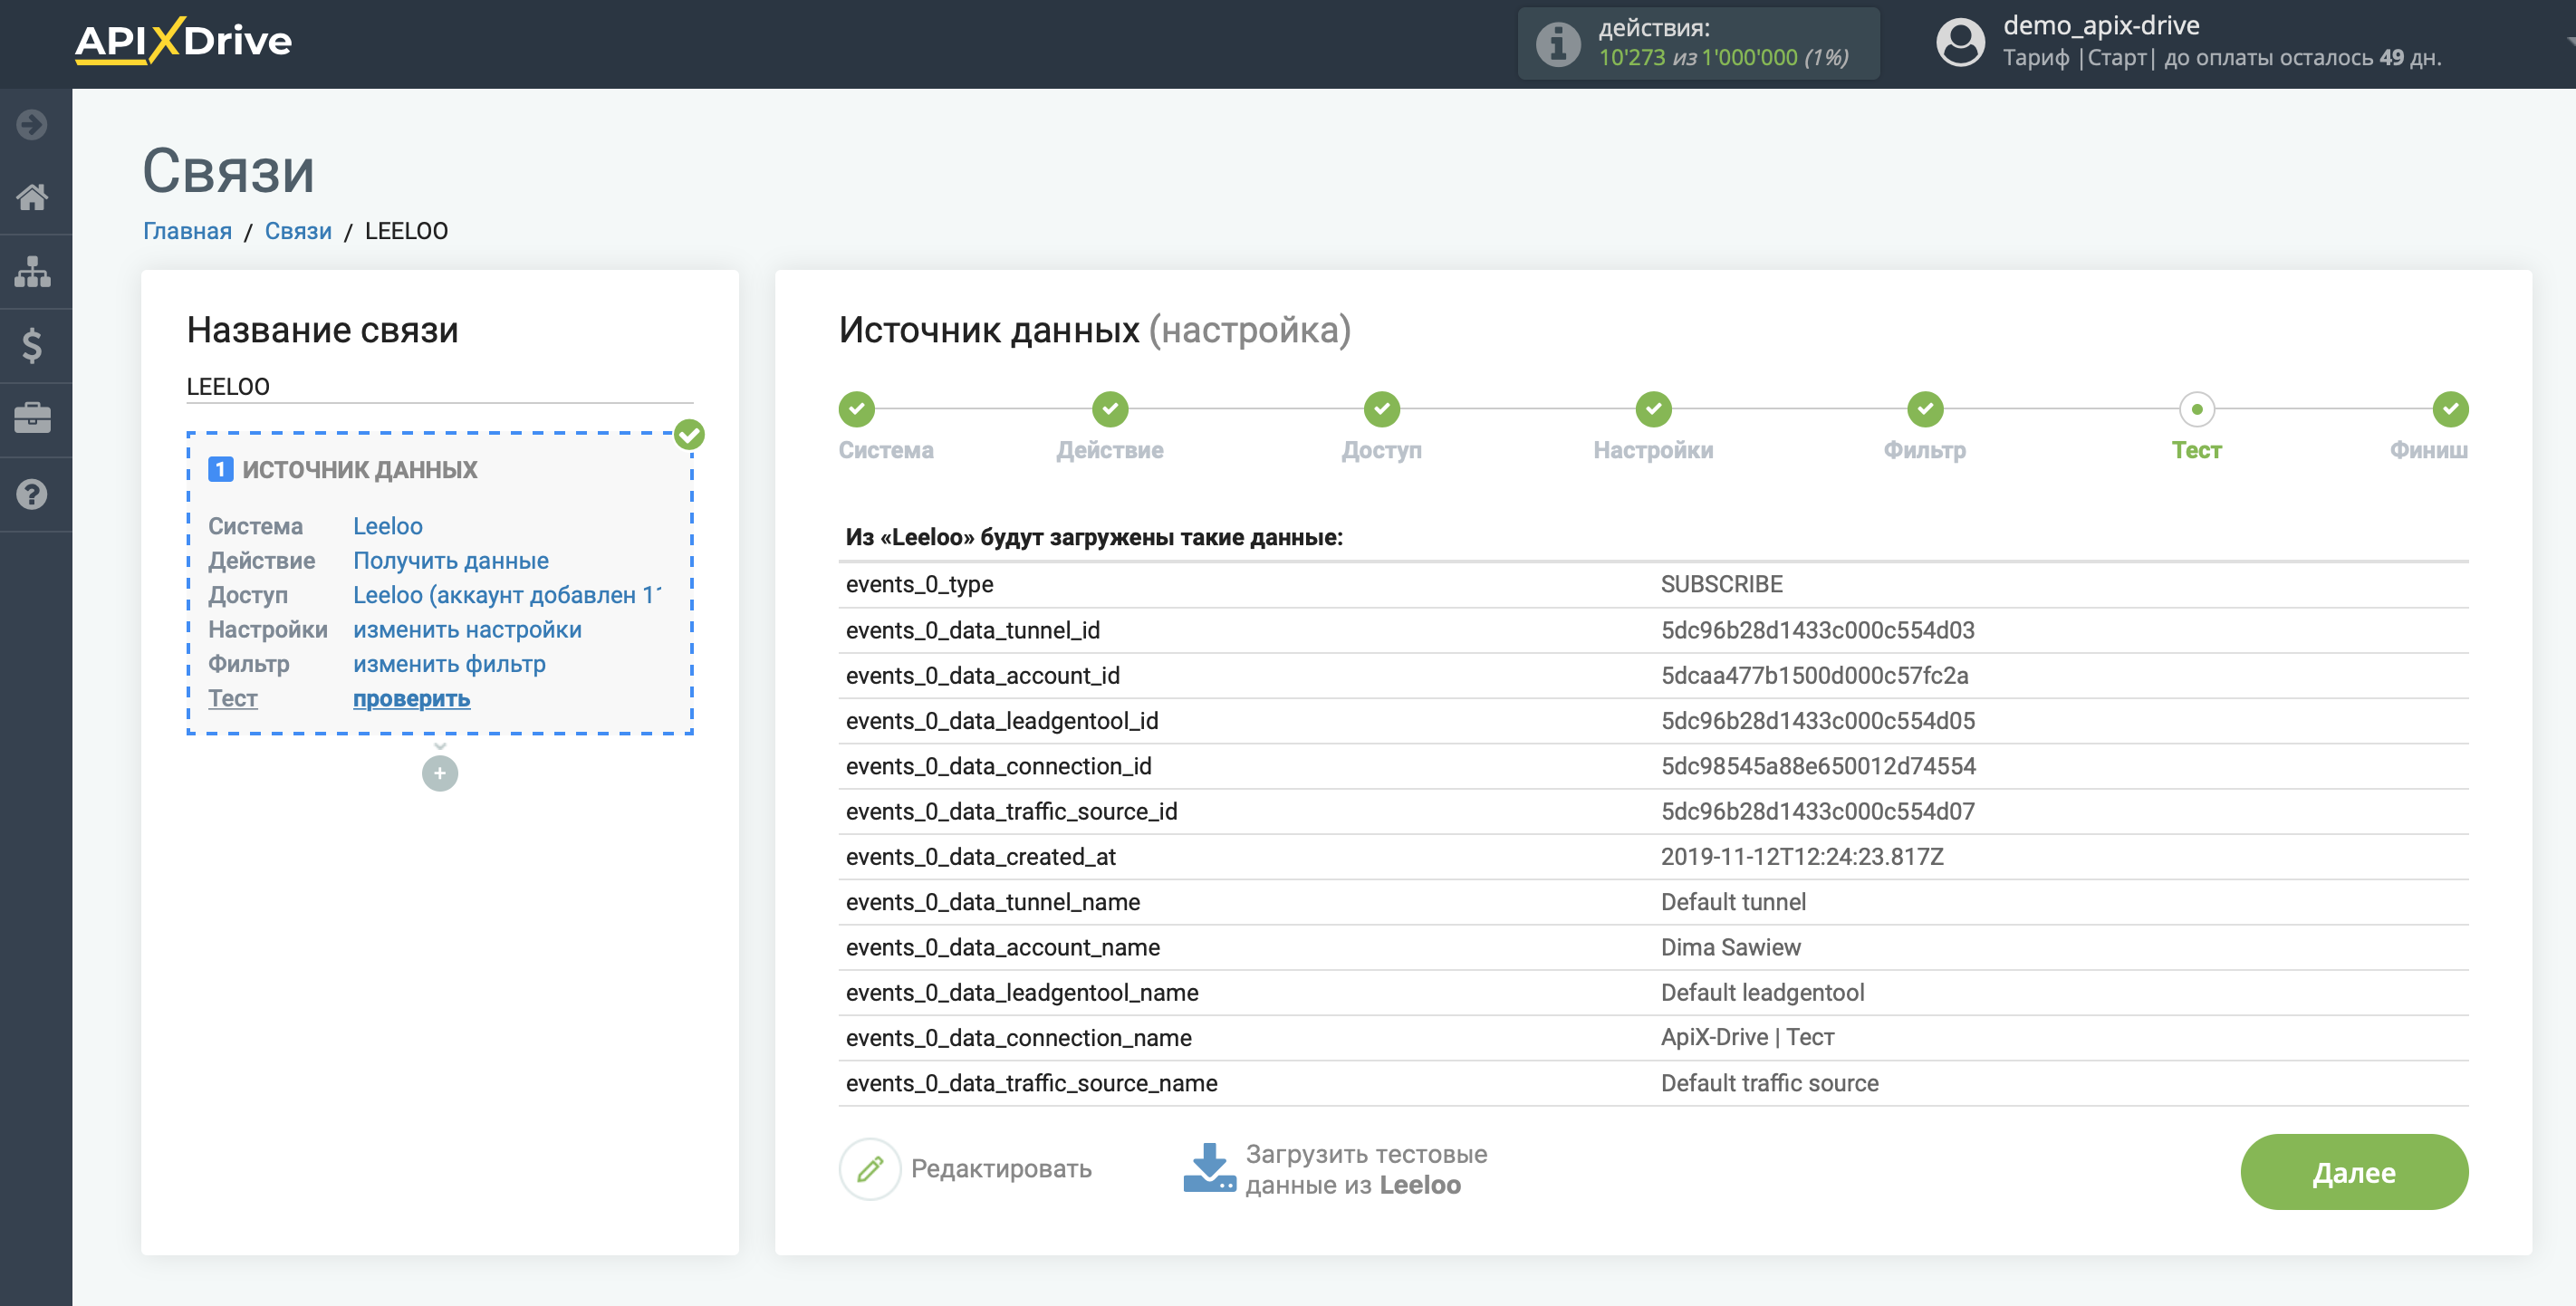Click the проверить test link
This screenshot has height=1306, width=2576.
pos(411,698)
